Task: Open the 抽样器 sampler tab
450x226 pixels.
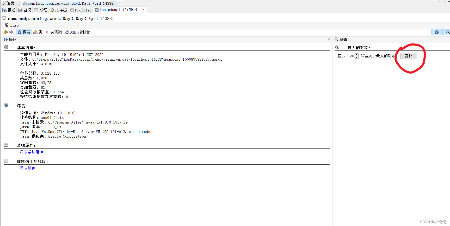Action: 59,10
